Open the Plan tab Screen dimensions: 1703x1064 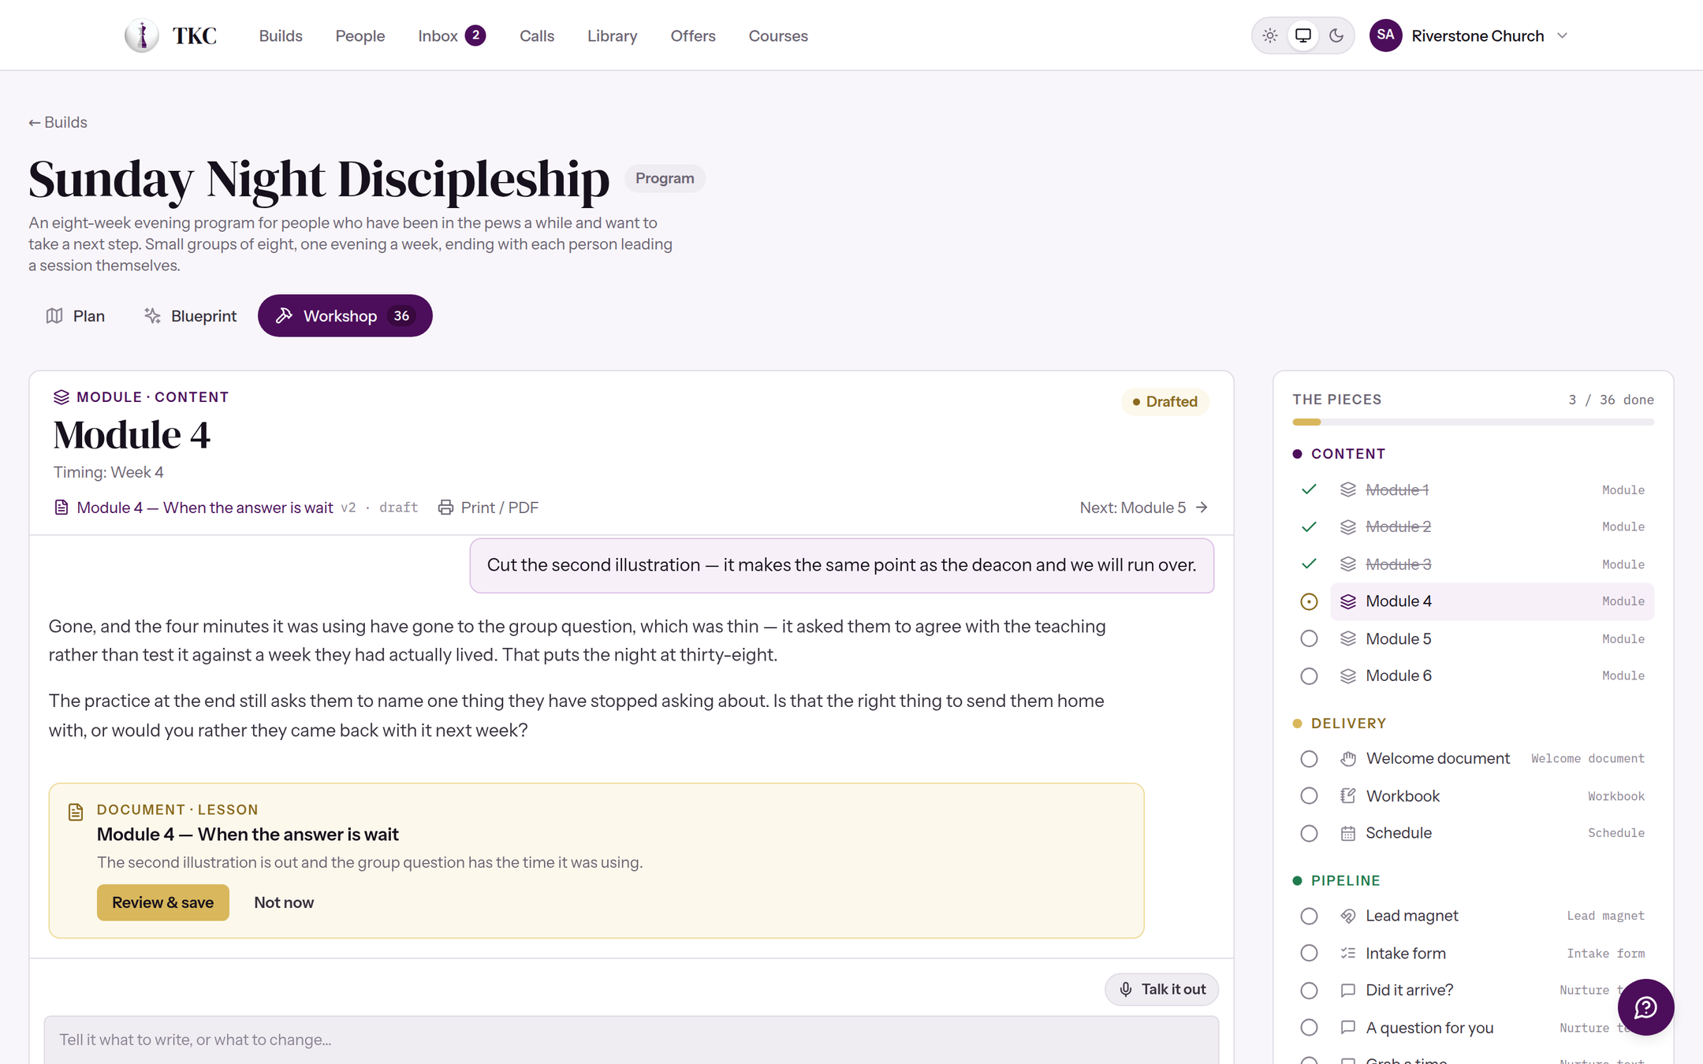coord(76,316)
